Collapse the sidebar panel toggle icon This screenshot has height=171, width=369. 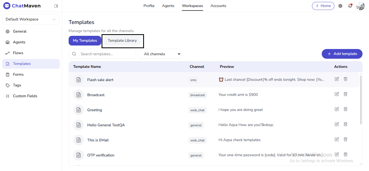(x=56, y=6)
